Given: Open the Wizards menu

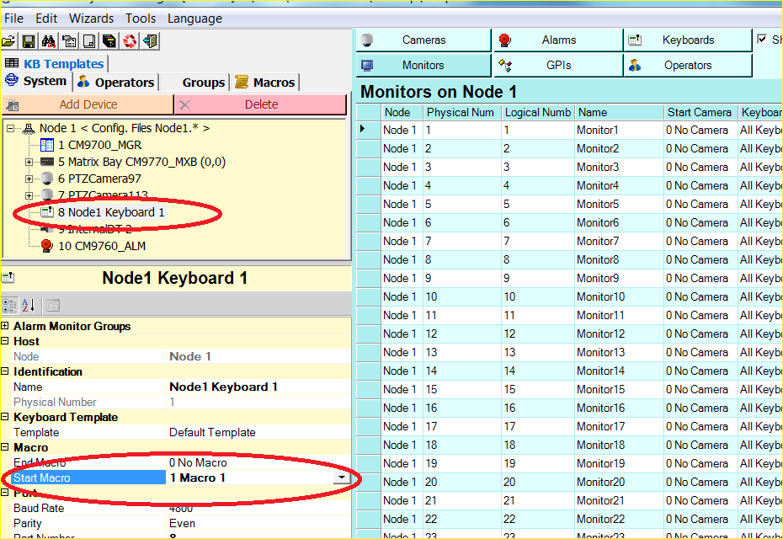Looking at the screenshot, I should 91,18.
